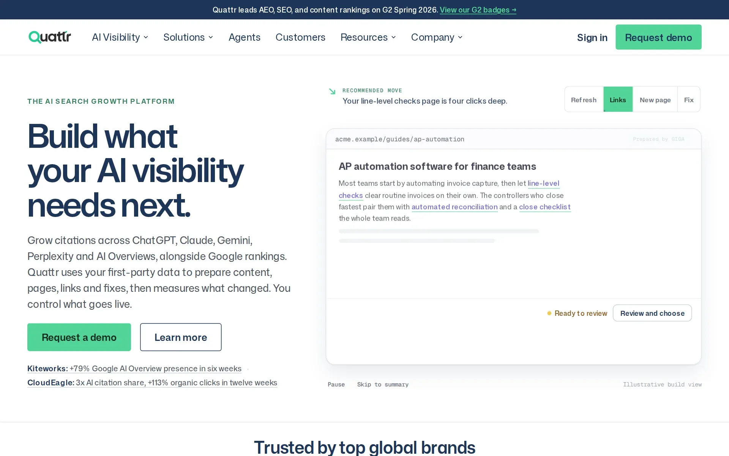Click the line-level checks link

click(543, 183)
